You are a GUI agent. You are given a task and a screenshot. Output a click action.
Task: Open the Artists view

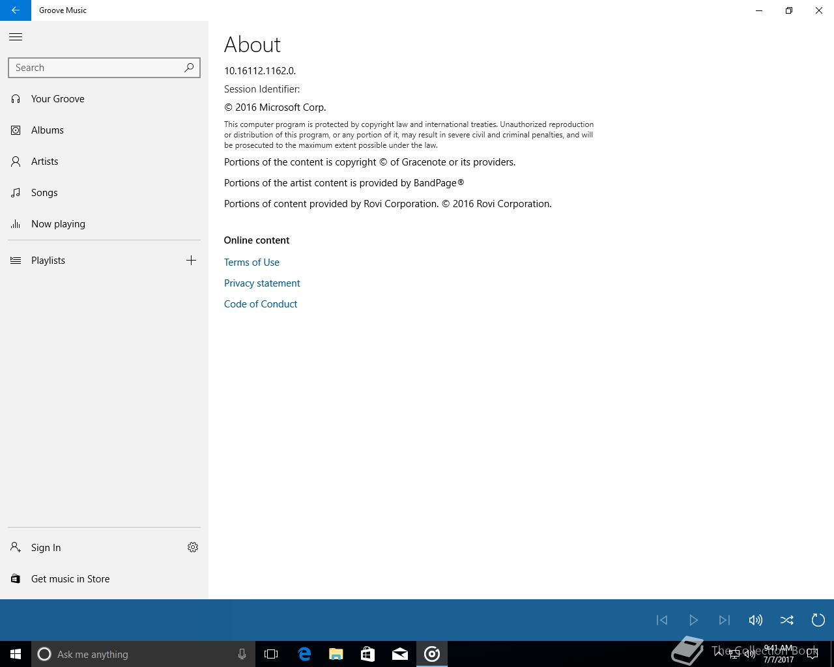coord(104,162)
